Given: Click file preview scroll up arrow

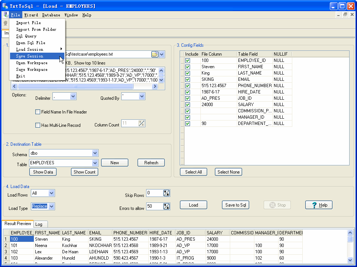Looking at the screenshot, I should coord(161,70).
